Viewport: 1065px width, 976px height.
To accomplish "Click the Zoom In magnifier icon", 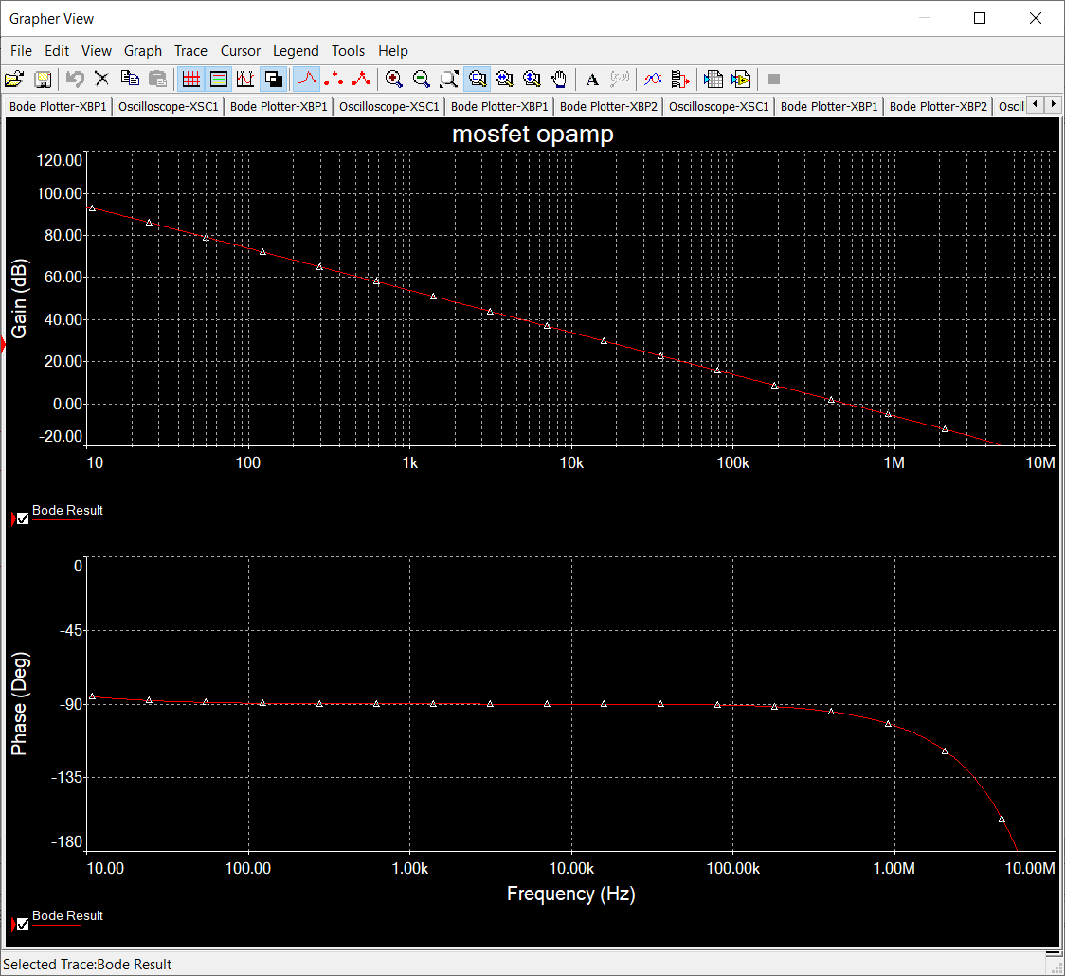I will [x=394, y=80].
